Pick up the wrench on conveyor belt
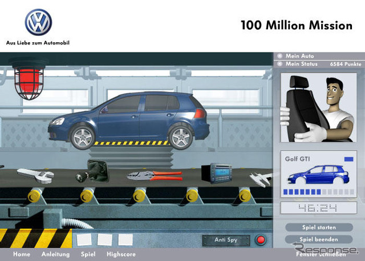Image resolution: width=365 pixels, height=261 pixels. (35, 176)
